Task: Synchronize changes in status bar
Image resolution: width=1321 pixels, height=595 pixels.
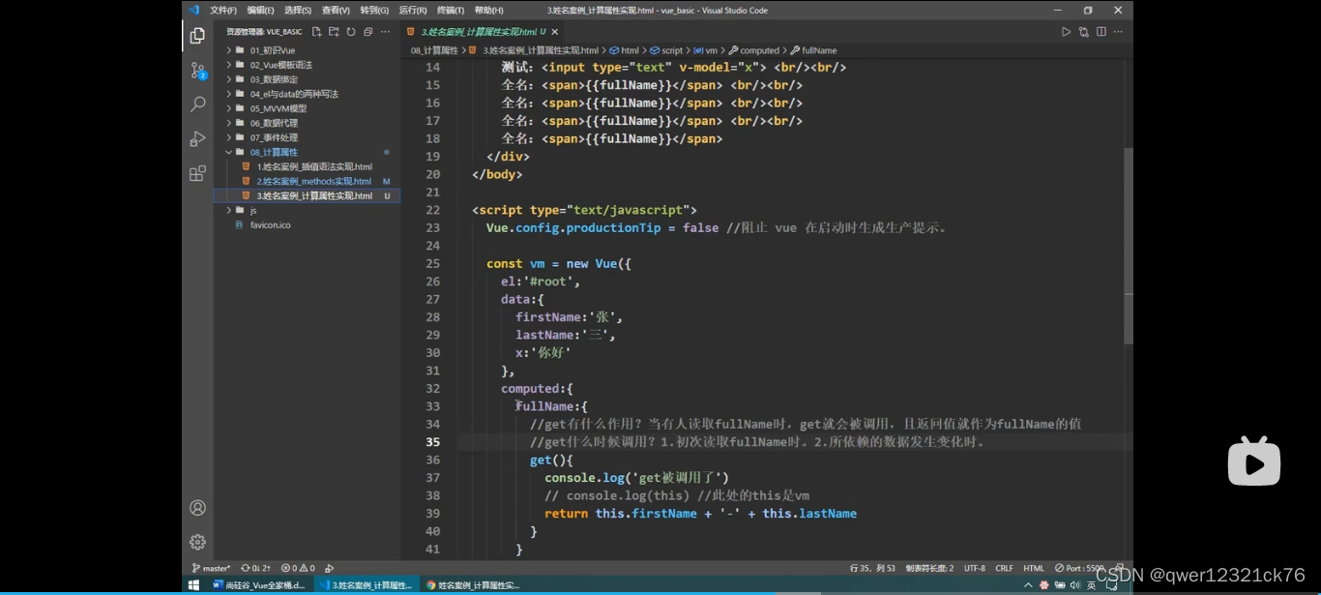Action: click(x=255, y=568)
